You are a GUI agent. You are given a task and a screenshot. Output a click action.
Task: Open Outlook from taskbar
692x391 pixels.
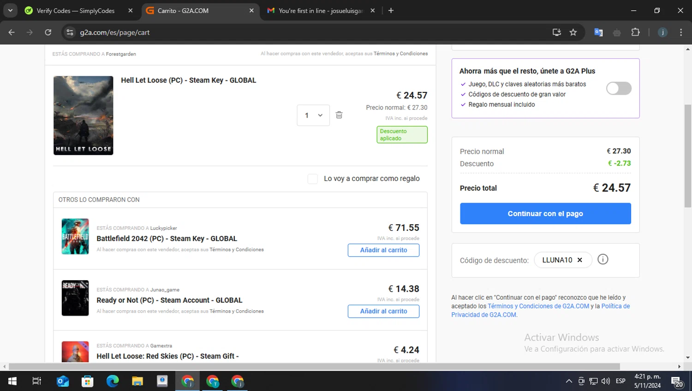click(63, 381)
